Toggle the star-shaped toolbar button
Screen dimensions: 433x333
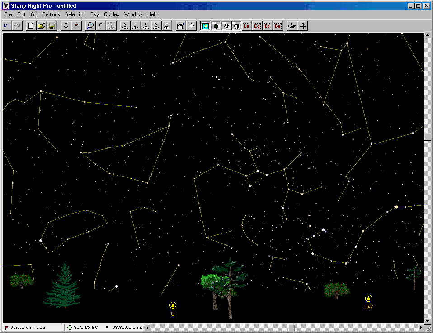pyautogui.click(x=226, y=26)
